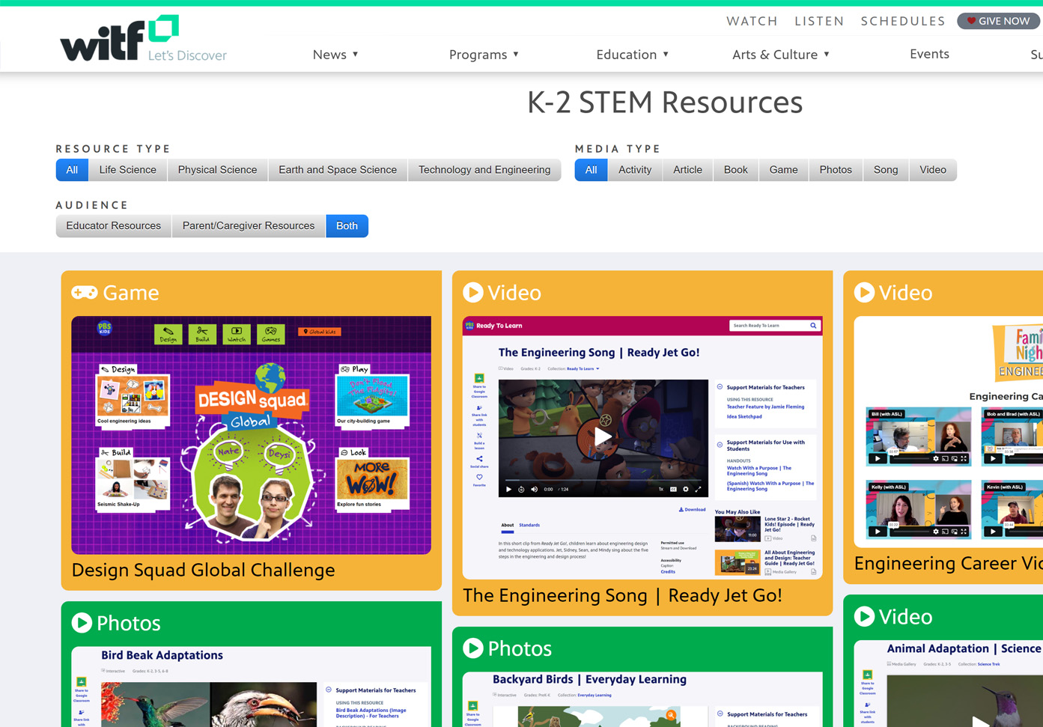Open the Arts & Culture dropdown menu
The height and width of the screenshot is (727, 1043).
click(x=781, y=55)
